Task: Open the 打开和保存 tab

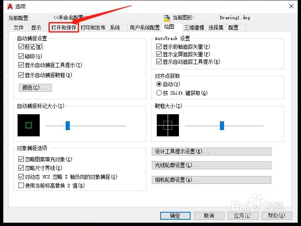Action: [x=64, y=28]
